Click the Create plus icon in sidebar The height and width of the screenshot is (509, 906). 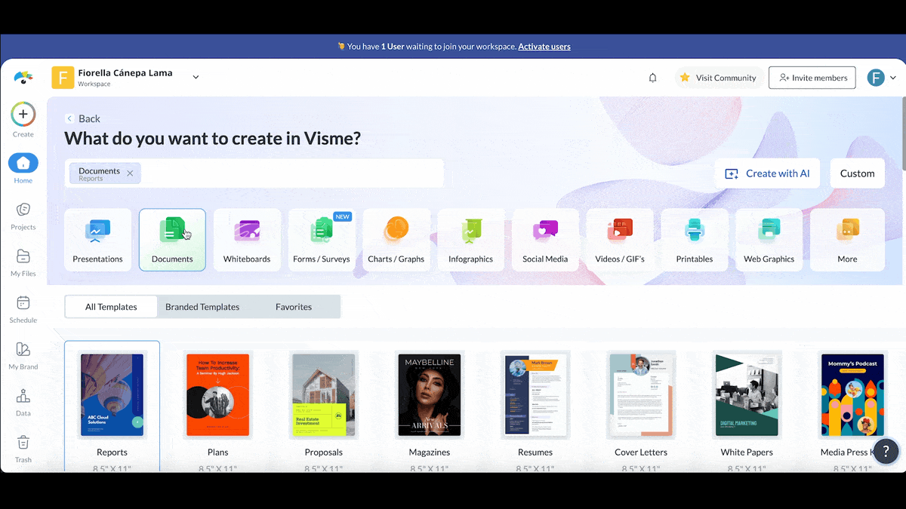click(x=23, y=115)
